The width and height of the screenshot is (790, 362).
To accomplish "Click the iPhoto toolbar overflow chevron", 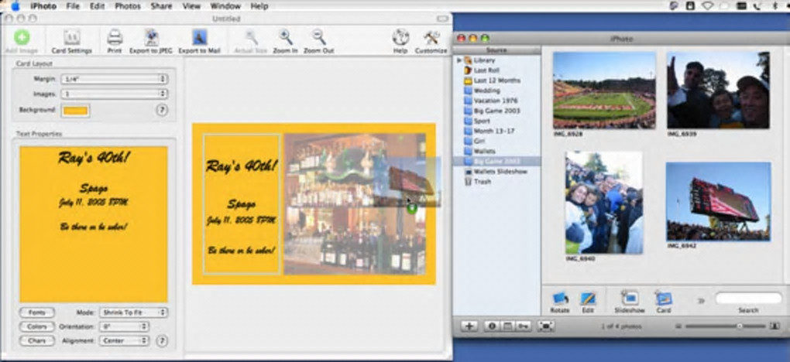I will point(701,301).
